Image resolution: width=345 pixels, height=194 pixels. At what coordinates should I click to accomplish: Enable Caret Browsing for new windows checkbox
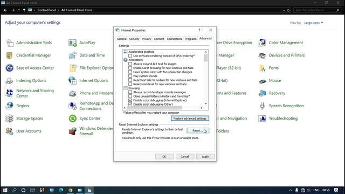(130, 68)
